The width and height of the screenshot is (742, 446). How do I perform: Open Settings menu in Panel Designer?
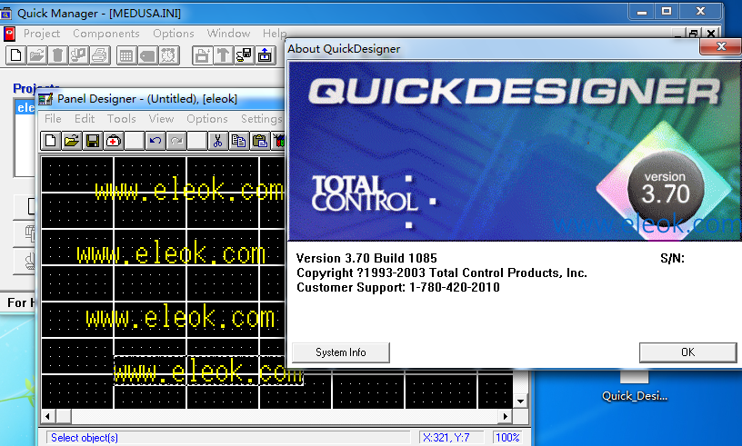[261, 119]
